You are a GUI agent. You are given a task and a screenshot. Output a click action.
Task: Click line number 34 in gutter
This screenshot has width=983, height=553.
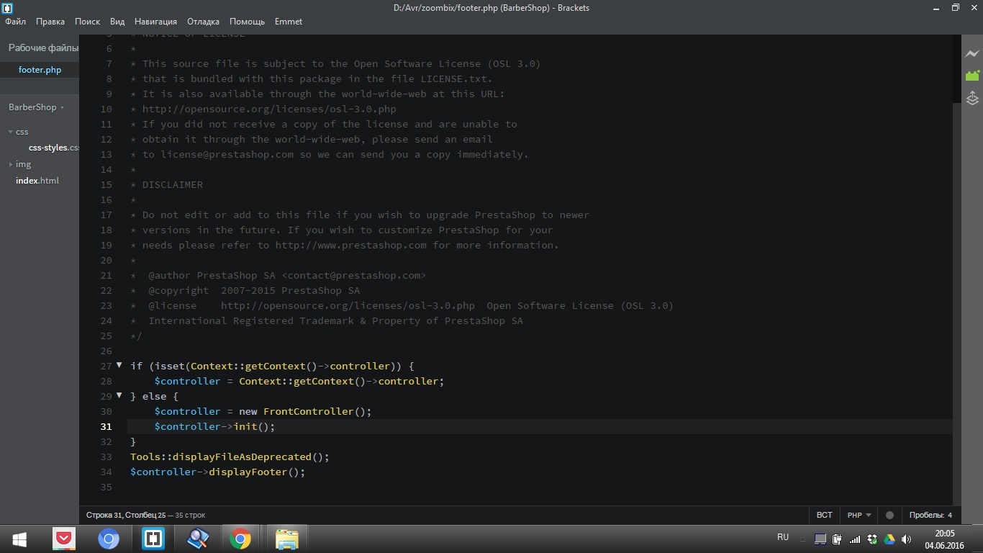(106, 472)
